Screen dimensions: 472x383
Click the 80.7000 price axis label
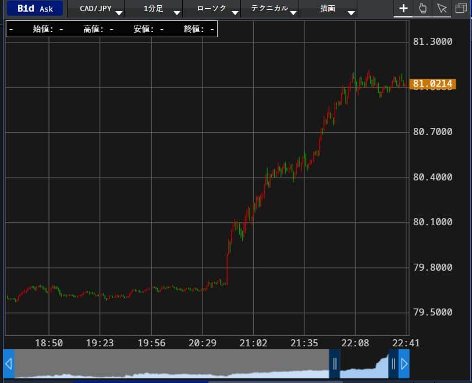(432, 132)
